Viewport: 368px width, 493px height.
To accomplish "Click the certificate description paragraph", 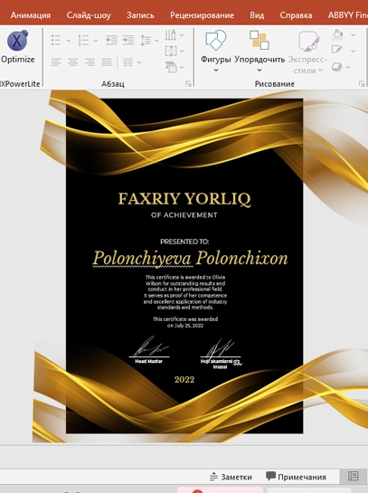I will coord(185,292).
